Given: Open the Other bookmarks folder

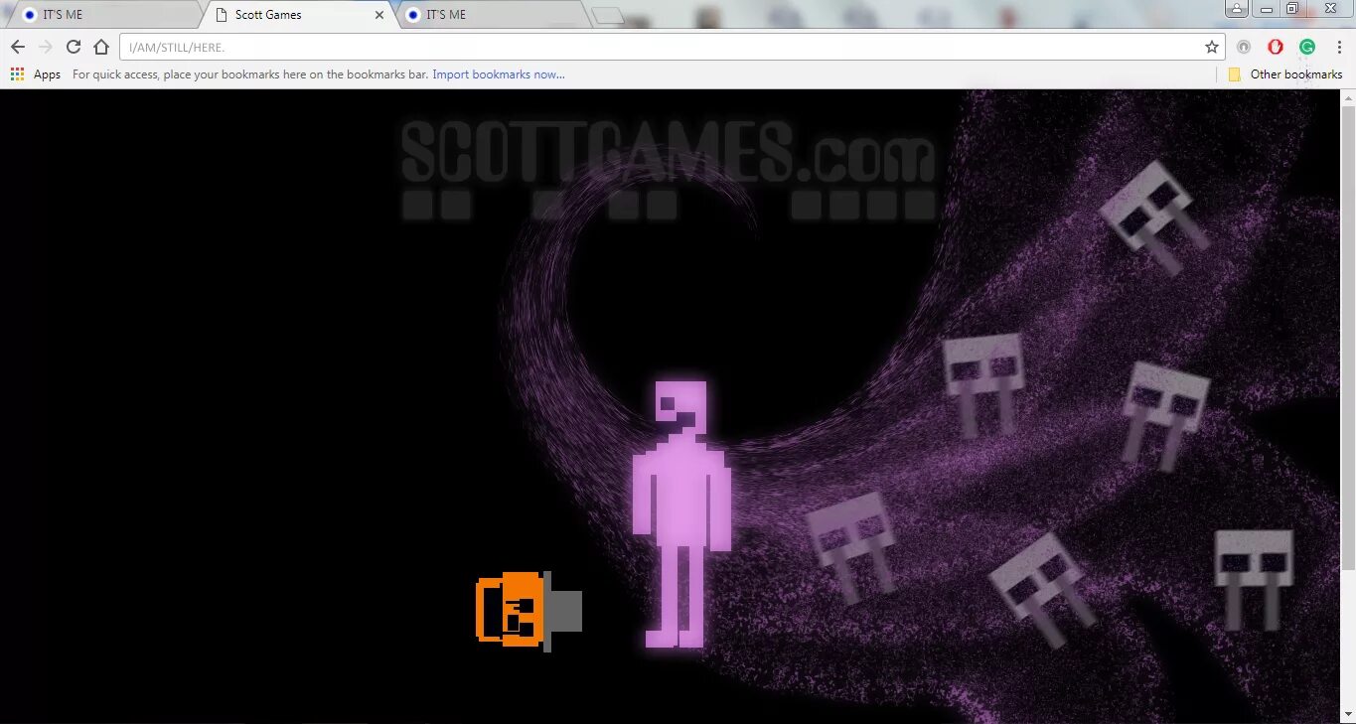Looking at the screenshot, I should (1285, 74).
